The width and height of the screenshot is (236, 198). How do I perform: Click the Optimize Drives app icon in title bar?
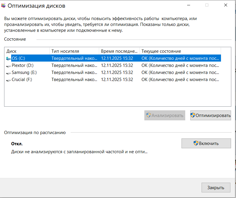click(3, 6)
